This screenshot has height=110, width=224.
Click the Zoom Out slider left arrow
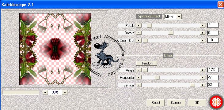139,40
